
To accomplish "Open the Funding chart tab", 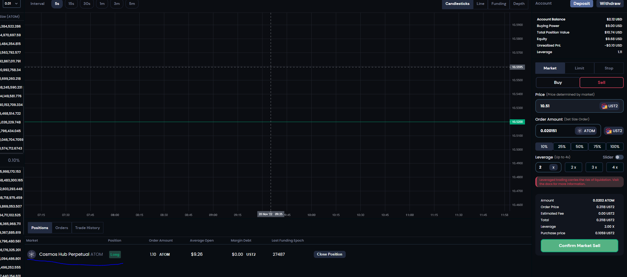I will tap(499, 4).
